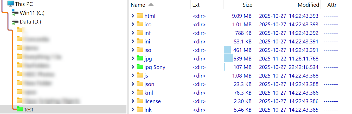Expand the json folder chevron
The image size is (352, 114).
(x=133, y=84)
